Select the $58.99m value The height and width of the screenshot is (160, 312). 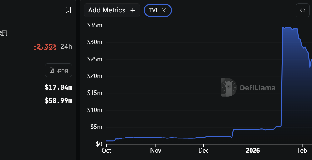pyautogui.click(x=58, y=101)
